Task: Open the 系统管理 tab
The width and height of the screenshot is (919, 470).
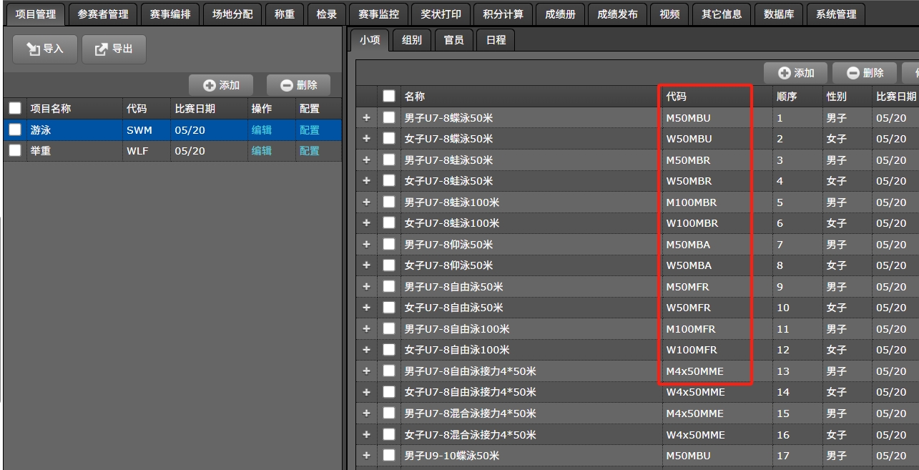Action: click(x=836, y=14)
